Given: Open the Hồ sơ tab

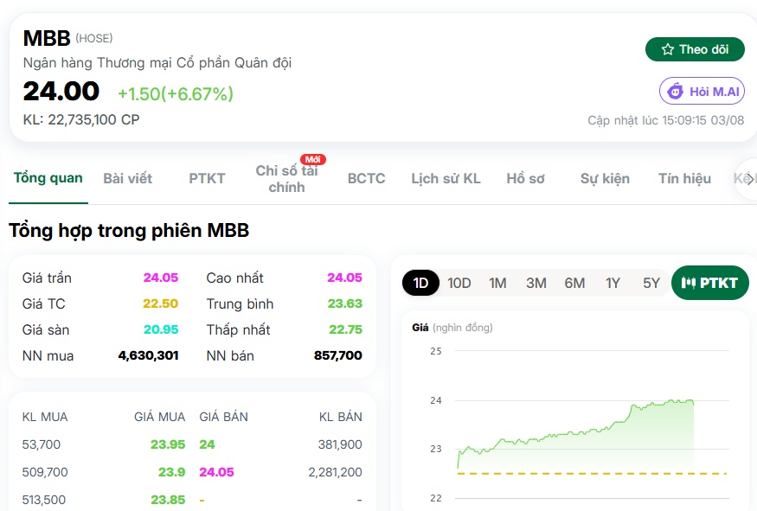Looking at the screenshot, I should coord(526,178).
